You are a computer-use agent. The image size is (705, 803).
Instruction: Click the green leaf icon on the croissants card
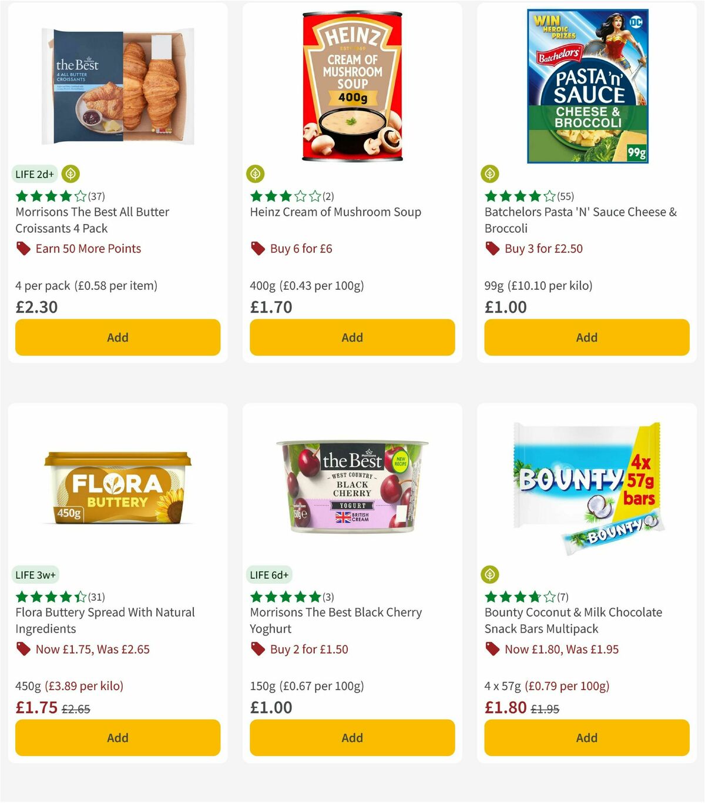tap(70, 174)
